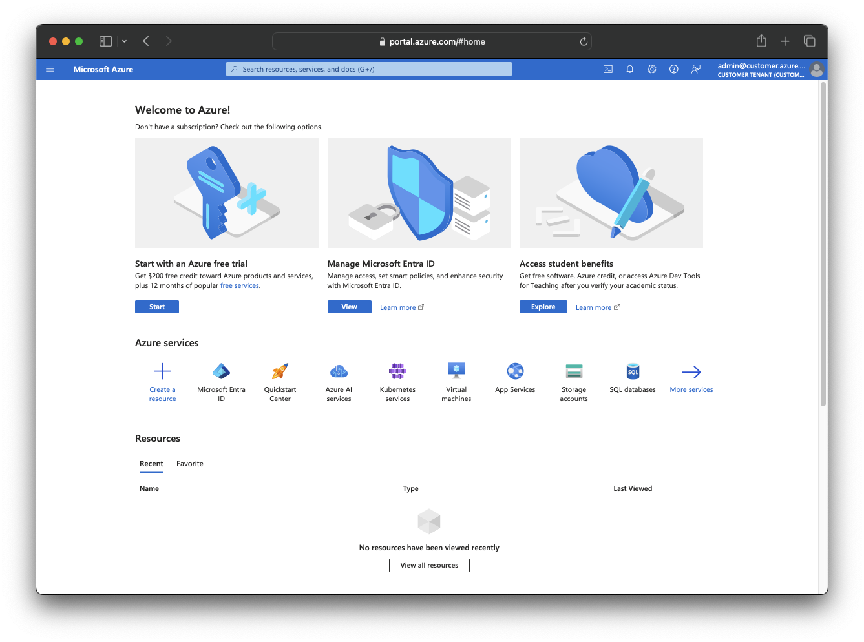The height and width of the screenshot is (642, 864).
Task: Open portal settings gear
Action: coord(652,69)
